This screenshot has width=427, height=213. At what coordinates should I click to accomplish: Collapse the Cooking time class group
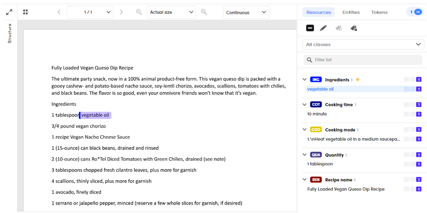coord(305,105)
